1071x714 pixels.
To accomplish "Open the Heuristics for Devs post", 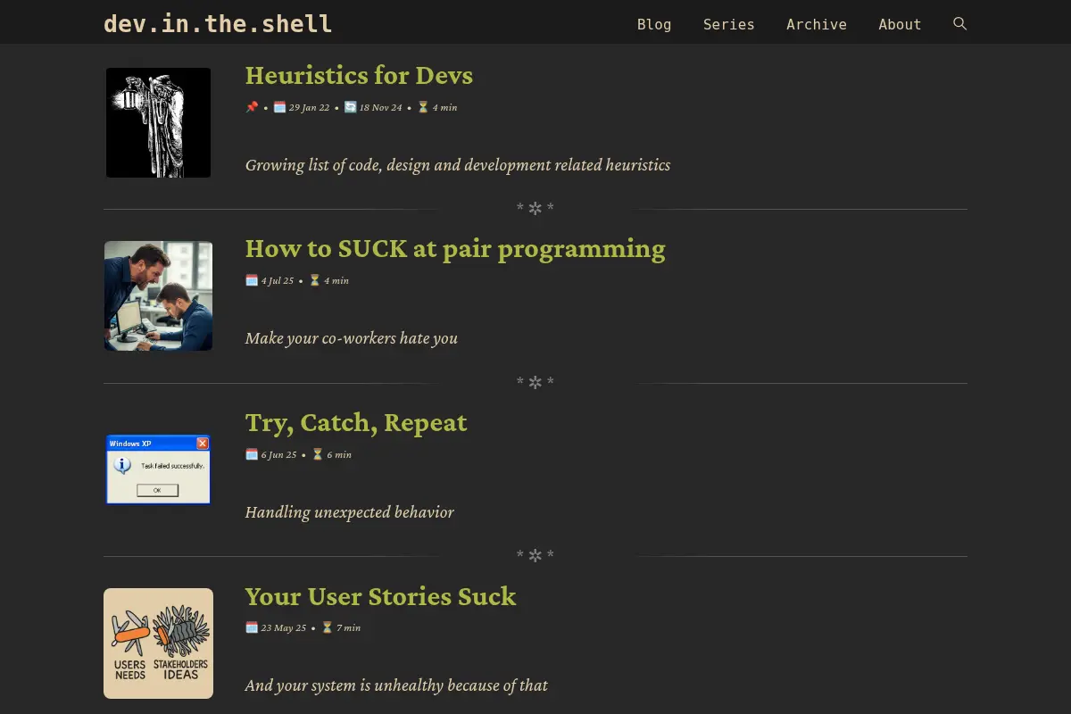I will 359,75.
